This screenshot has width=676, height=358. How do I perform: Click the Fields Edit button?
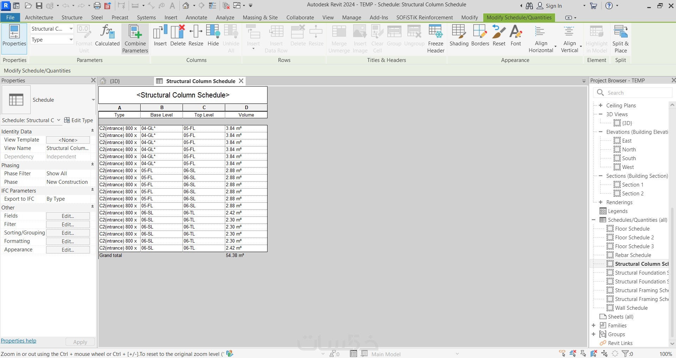[68, 216]
